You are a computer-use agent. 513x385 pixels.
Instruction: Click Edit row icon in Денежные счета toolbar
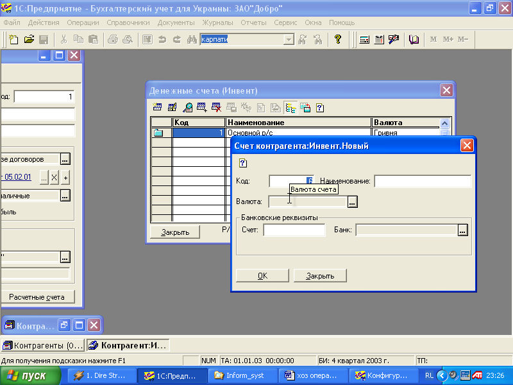coord(172,107)
